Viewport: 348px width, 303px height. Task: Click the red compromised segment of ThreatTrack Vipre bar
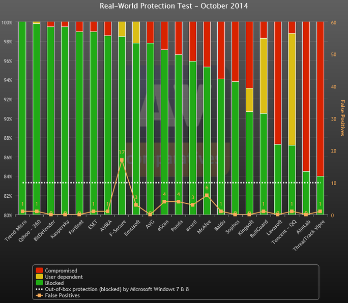(x=320, y=99)
